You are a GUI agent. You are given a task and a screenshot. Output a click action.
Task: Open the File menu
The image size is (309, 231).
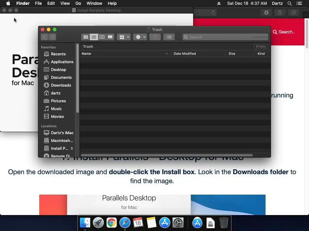pos(38,3)
